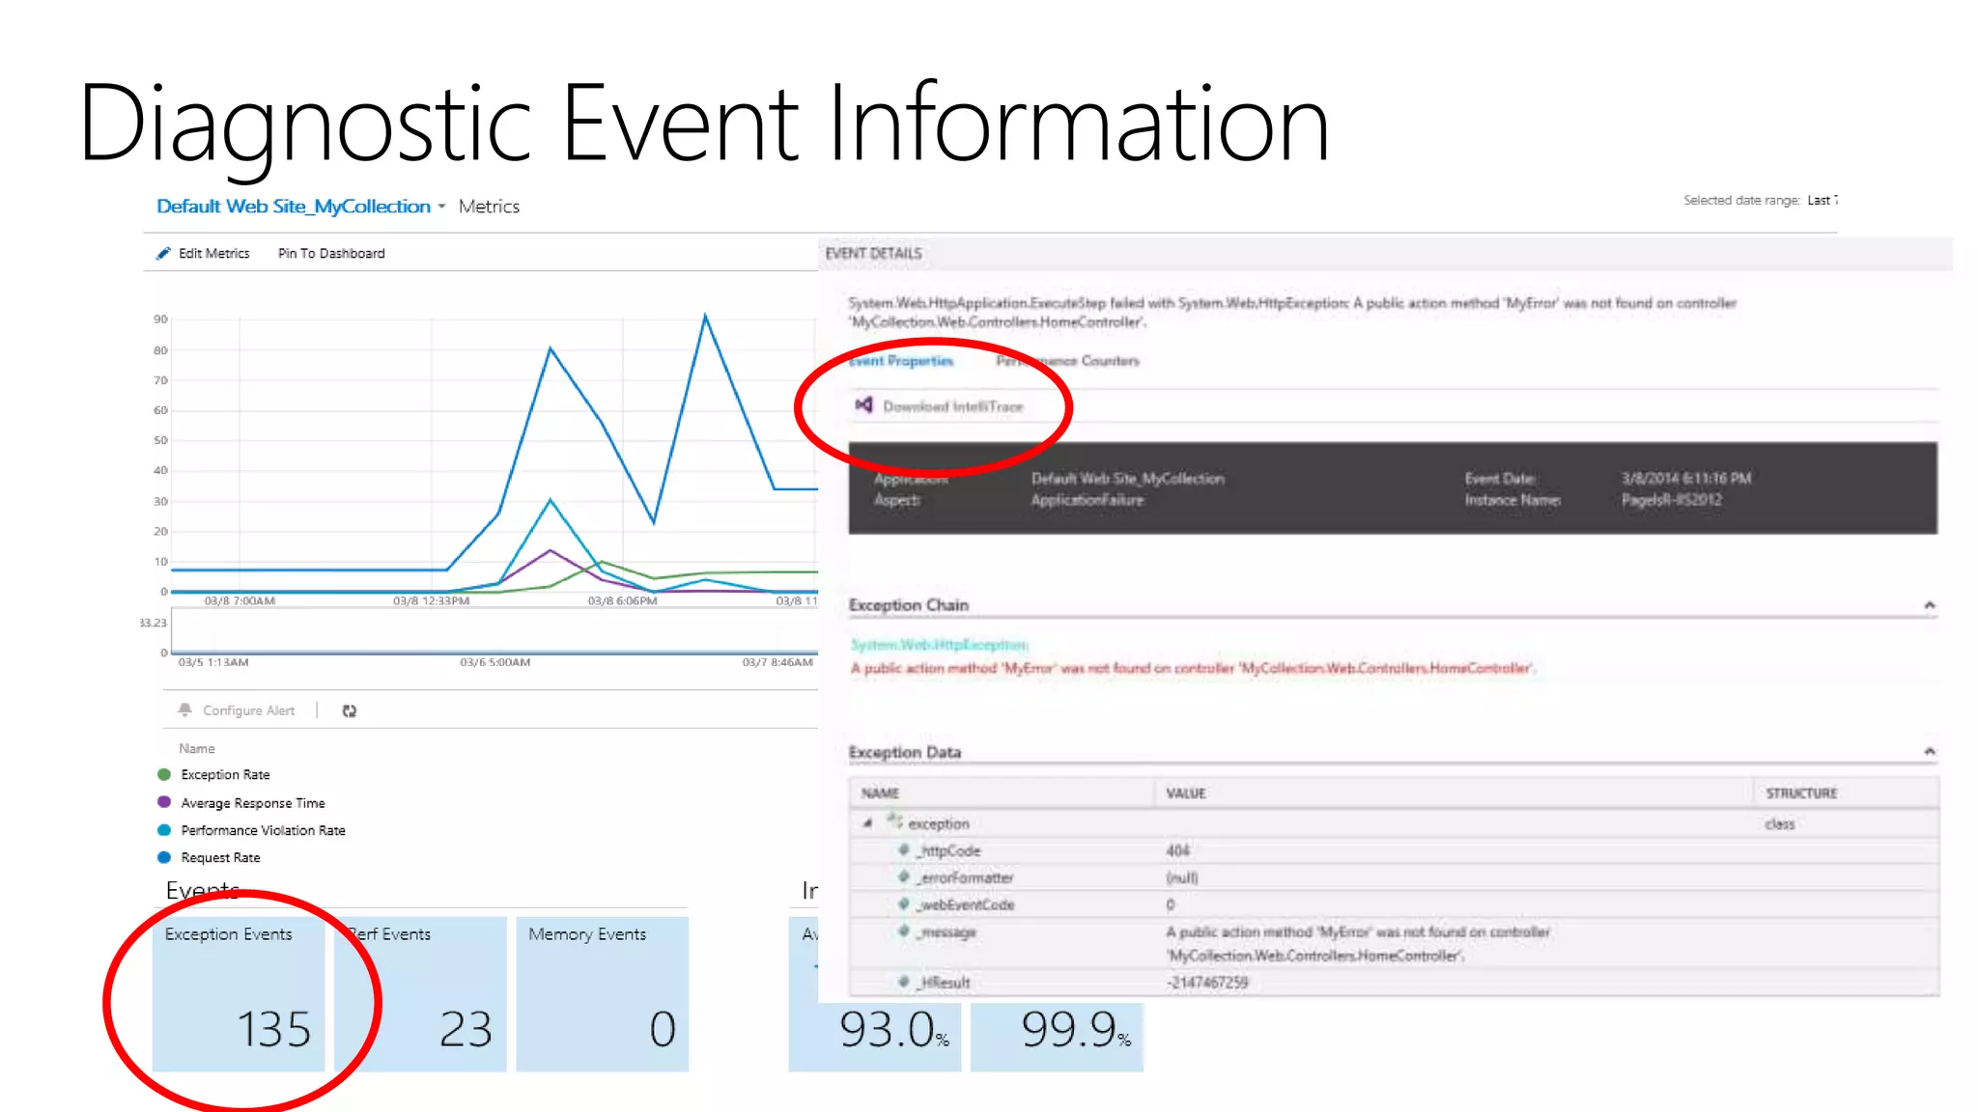This screenshot has width=1978, height=1112.
Task: Click the Configure Alert bell icon
Action: pyautogui.click(x=185, y=710)
